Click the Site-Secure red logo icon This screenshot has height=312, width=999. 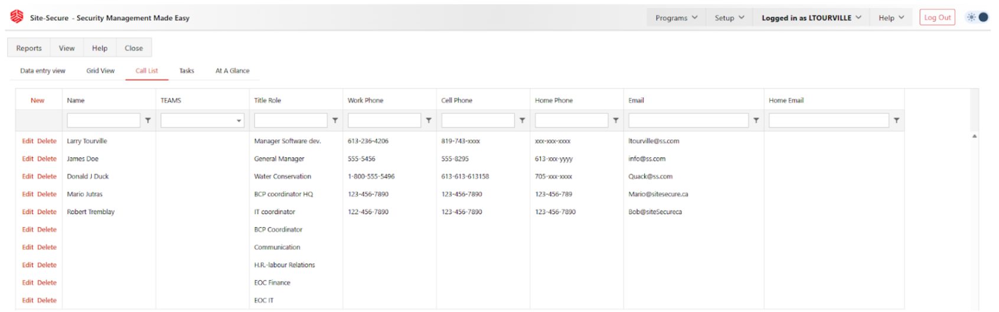pyautogui.click(x=17, y=17)
